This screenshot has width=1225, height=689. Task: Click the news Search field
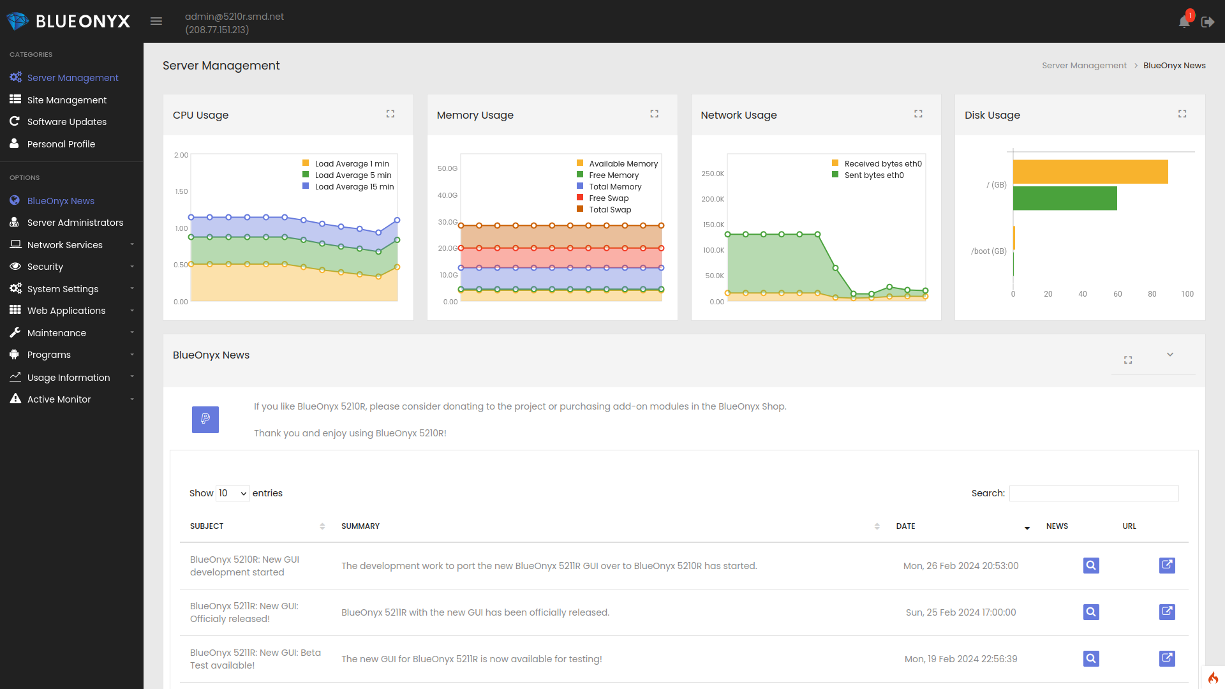1094,493
